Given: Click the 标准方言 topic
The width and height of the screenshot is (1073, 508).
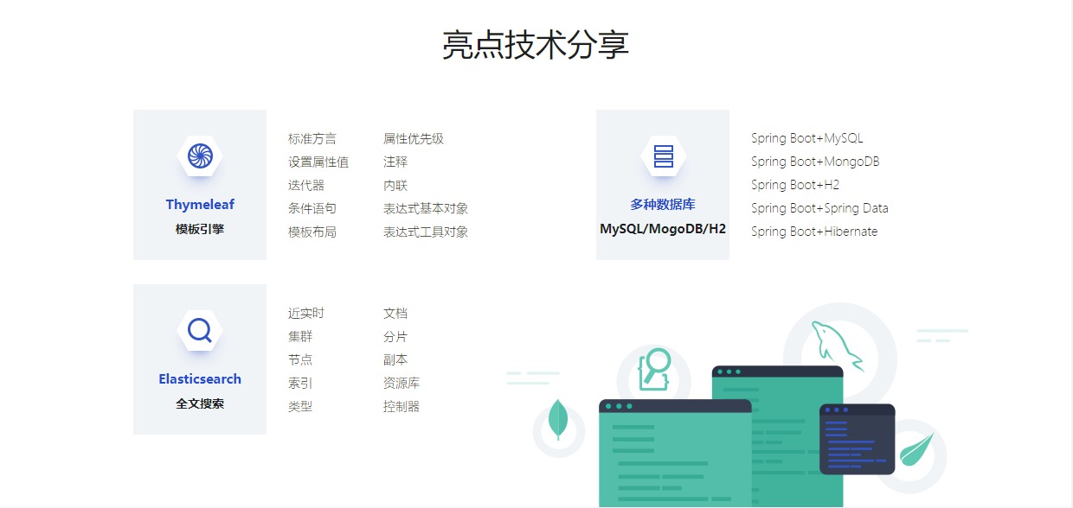Looking at the screenshot, I should (x=312, y=139).
